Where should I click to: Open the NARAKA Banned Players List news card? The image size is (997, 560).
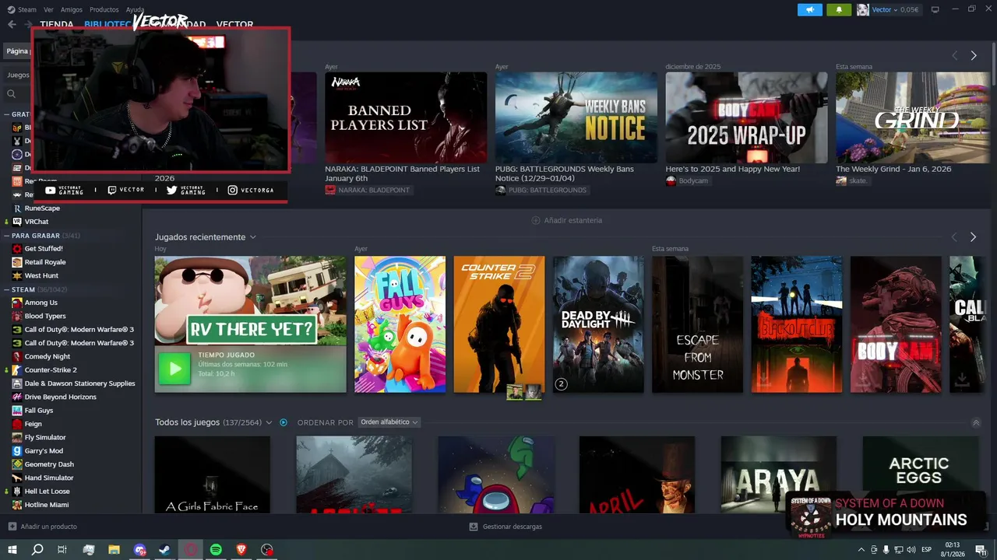click(x=406, y=117)
